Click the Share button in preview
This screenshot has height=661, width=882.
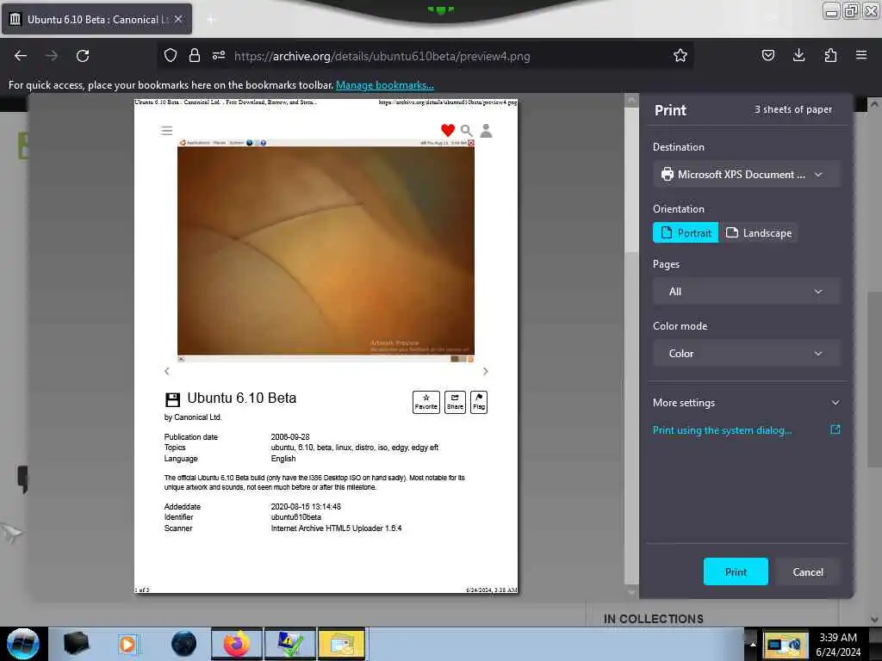coord(455,402)
